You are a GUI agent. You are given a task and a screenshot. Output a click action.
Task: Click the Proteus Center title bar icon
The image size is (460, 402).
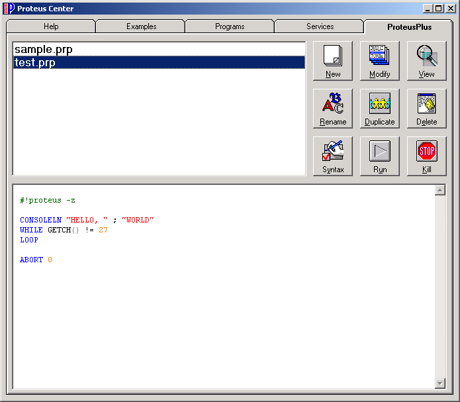[9, 9]
